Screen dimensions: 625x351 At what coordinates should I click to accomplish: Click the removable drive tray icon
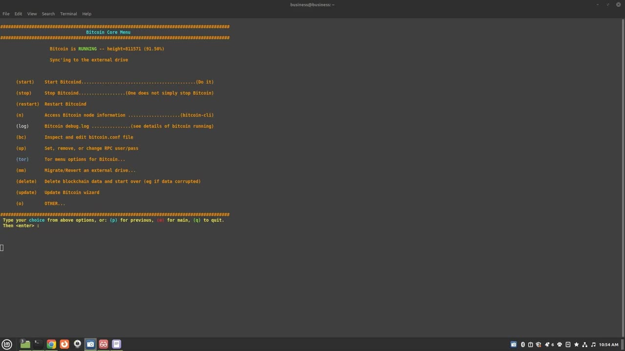(568, 345)
